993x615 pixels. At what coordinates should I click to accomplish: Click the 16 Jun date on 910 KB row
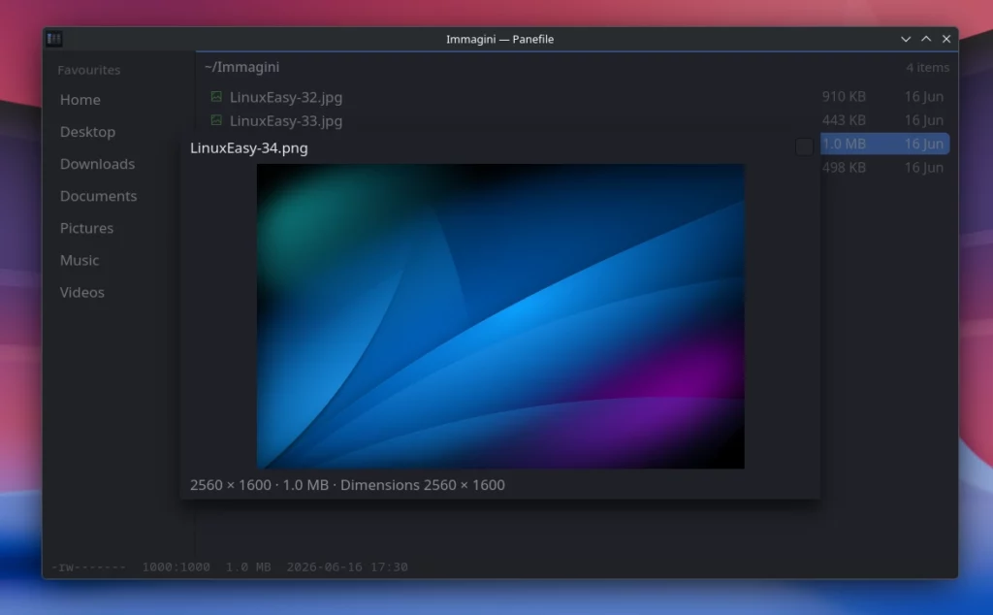pyautogui.click(x=924, y=96)
